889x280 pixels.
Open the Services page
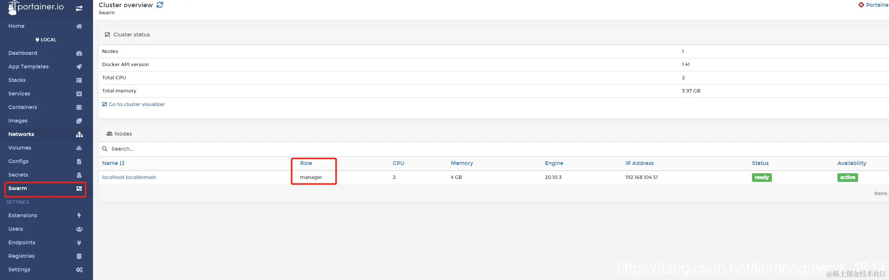click(x=19, y=94)
